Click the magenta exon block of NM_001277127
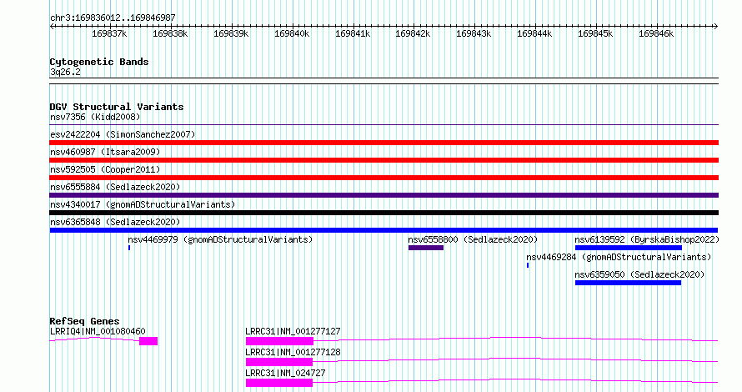Screen dimensions: 742x392 (279, 341)
